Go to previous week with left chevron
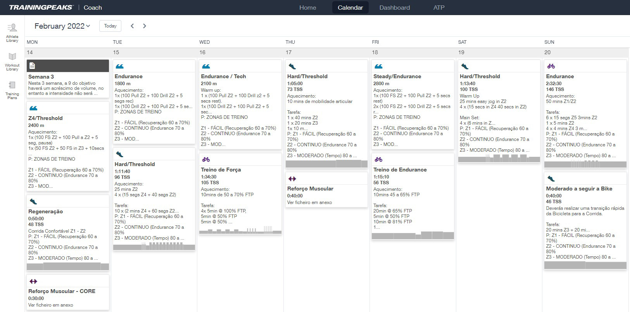The height and width of the screenshot is (312, 630). pos(132,26)
